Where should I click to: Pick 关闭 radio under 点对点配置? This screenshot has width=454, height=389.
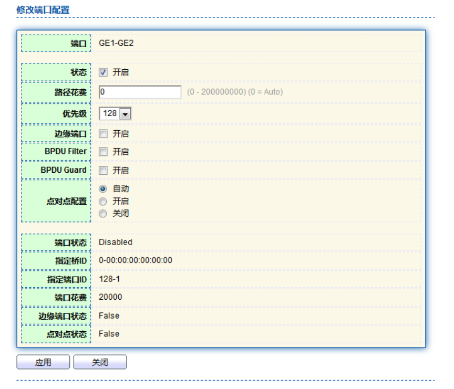104,214
